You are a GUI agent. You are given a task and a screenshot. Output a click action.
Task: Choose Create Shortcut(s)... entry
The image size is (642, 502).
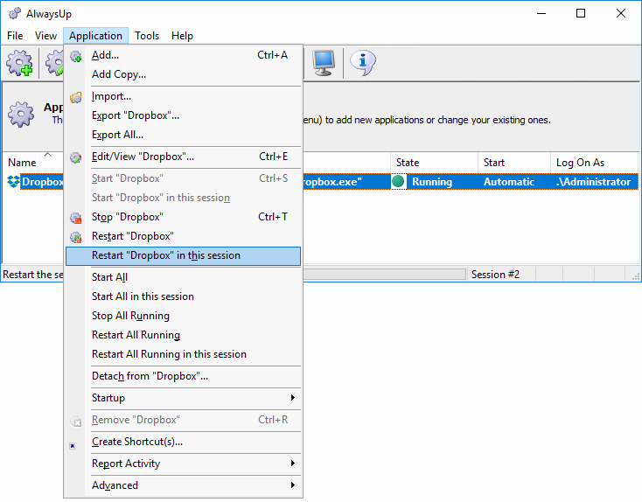tap(184, 442)
